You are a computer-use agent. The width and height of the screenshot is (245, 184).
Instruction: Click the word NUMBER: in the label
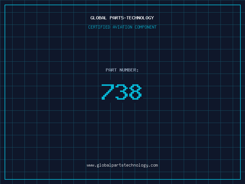click(129, 70)
